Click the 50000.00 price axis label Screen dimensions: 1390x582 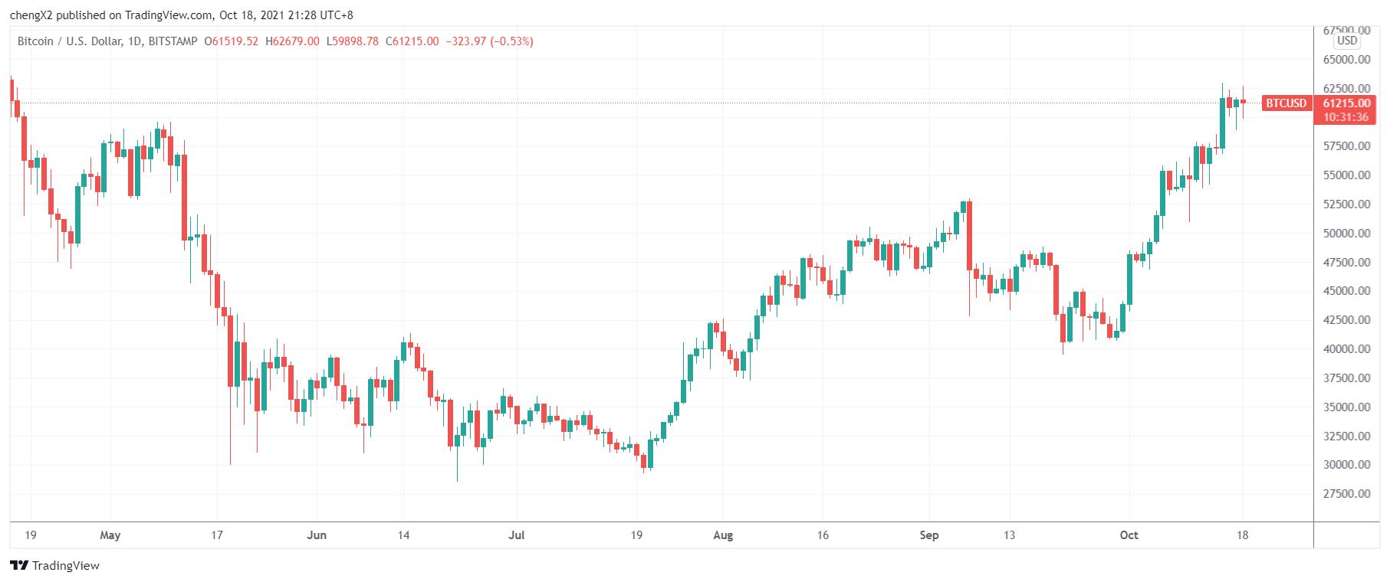tap(1347, 233)
